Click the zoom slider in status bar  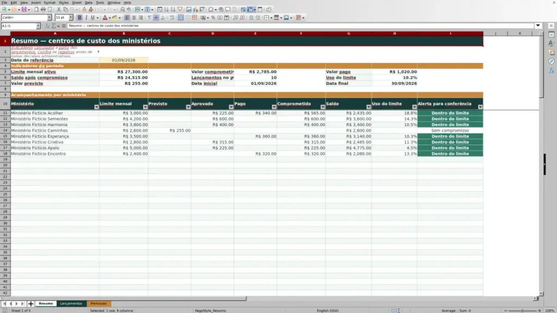coord(523,311)
